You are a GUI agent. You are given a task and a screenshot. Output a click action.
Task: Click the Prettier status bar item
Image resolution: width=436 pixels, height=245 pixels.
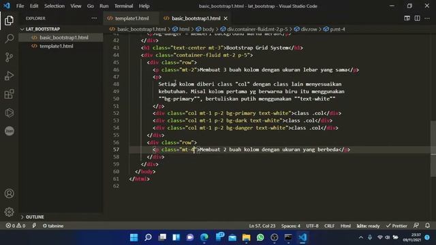click(396, 226)
